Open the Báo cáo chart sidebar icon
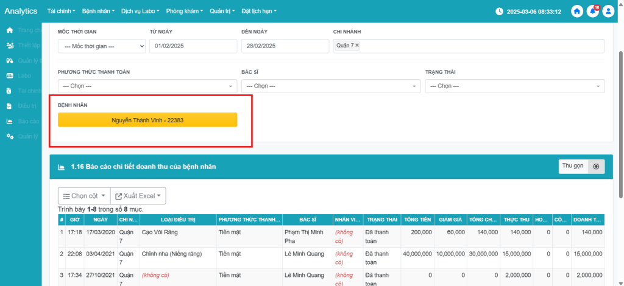 [10, 121]
